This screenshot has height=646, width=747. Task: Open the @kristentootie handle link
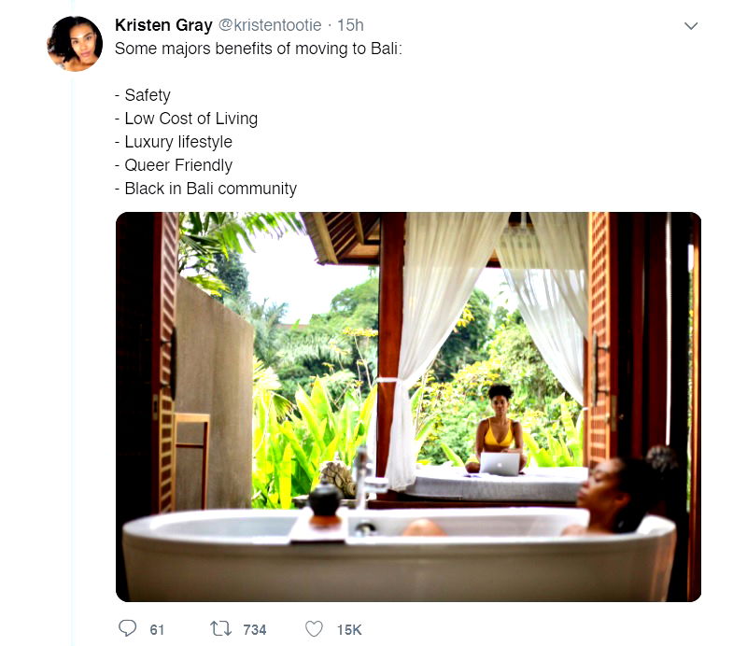270,25
